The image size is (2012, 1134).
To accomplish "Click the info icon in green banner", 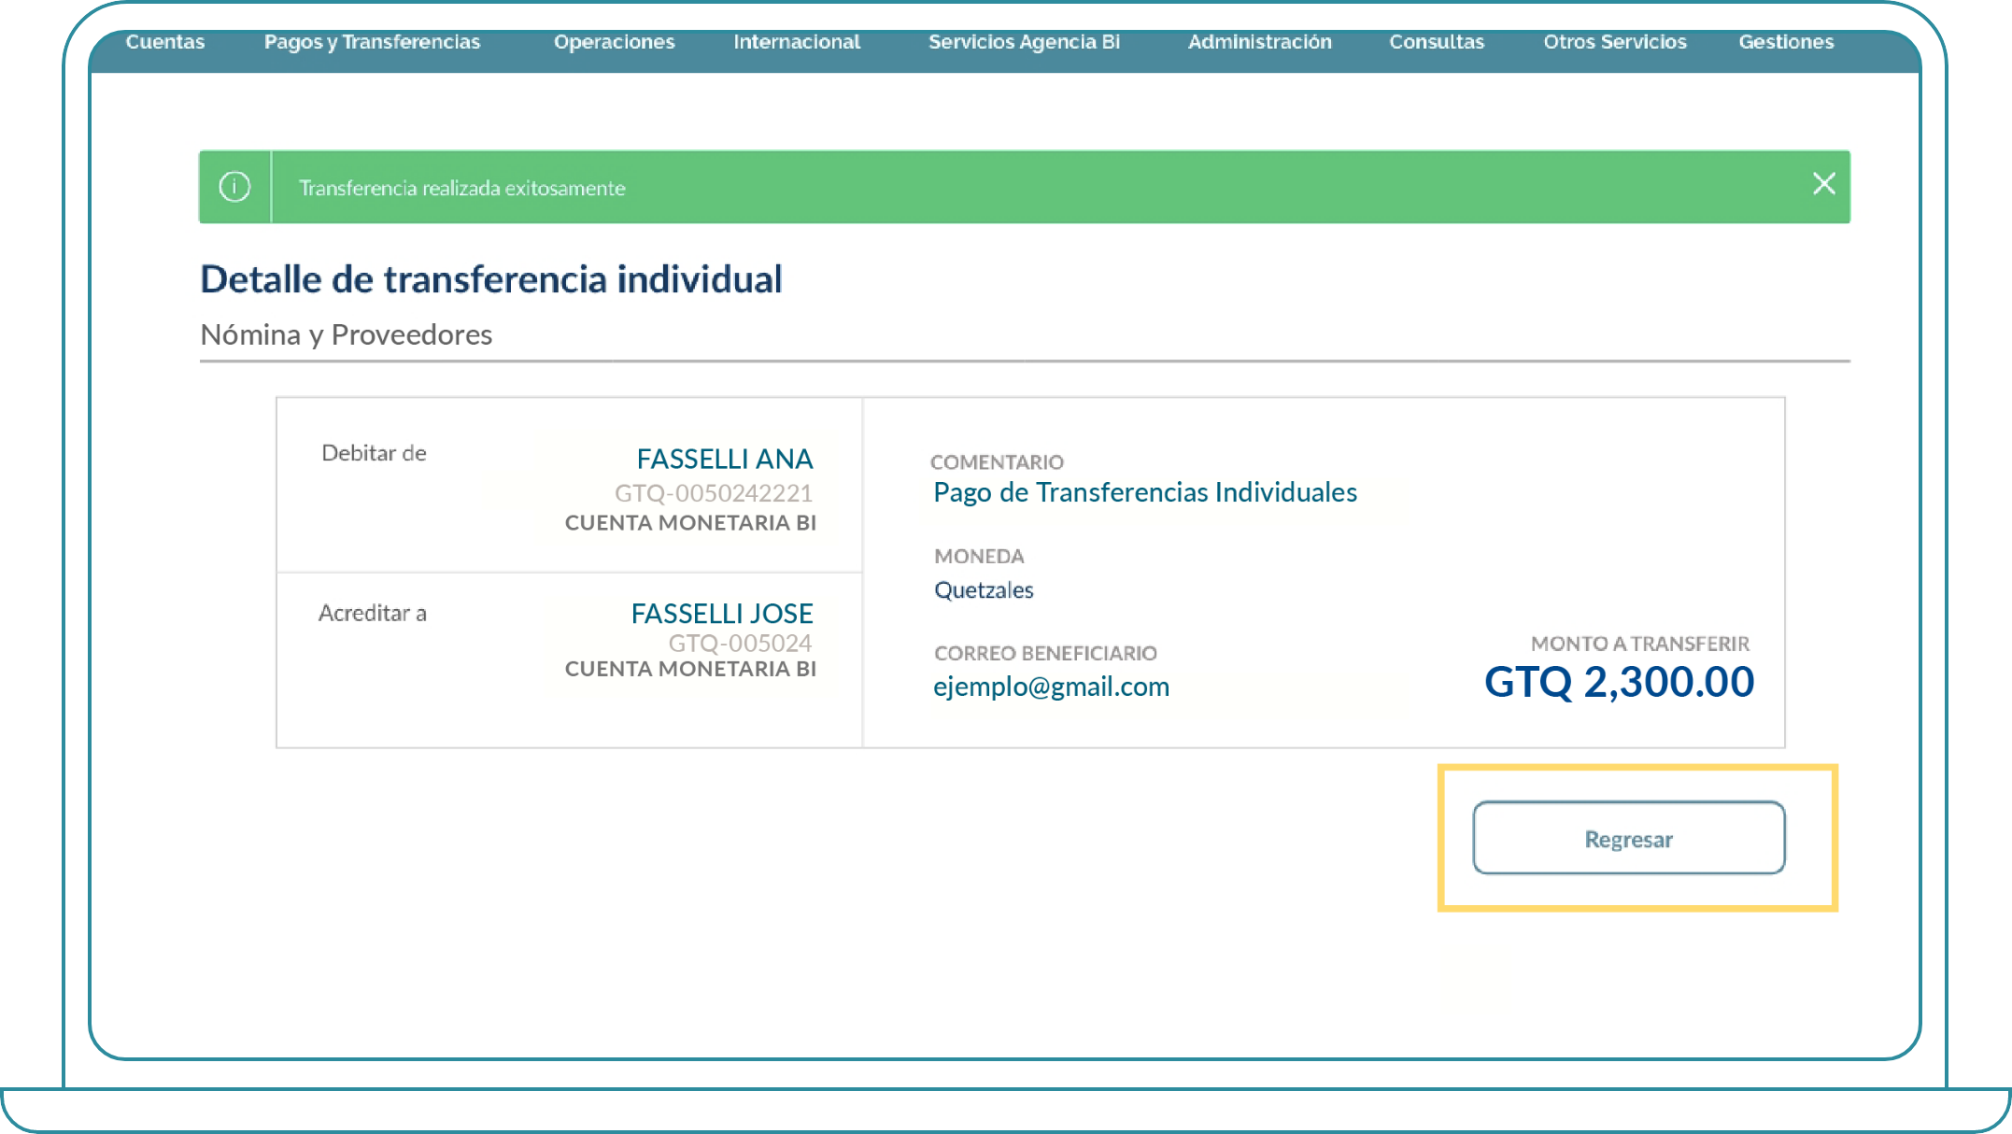I will click(x=234, y=187).
